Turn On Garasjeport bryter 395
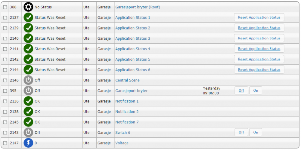301x150 pixels. click(256, 90)
